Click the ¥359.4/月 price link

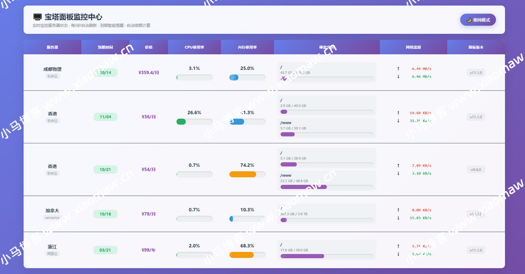coord(148,73)
